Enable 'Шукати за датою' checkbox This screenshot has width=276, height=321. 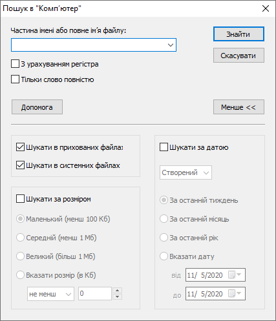[x=164, y=147]
